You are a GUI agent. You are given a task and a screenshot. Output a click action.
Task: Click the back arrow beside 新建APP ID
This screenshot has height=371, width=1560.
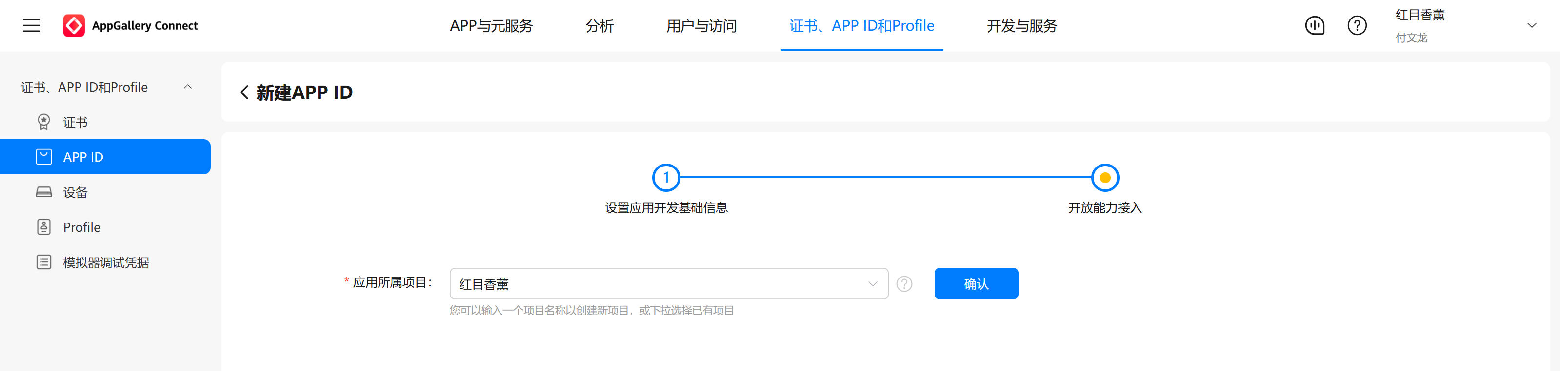point(244,93)
